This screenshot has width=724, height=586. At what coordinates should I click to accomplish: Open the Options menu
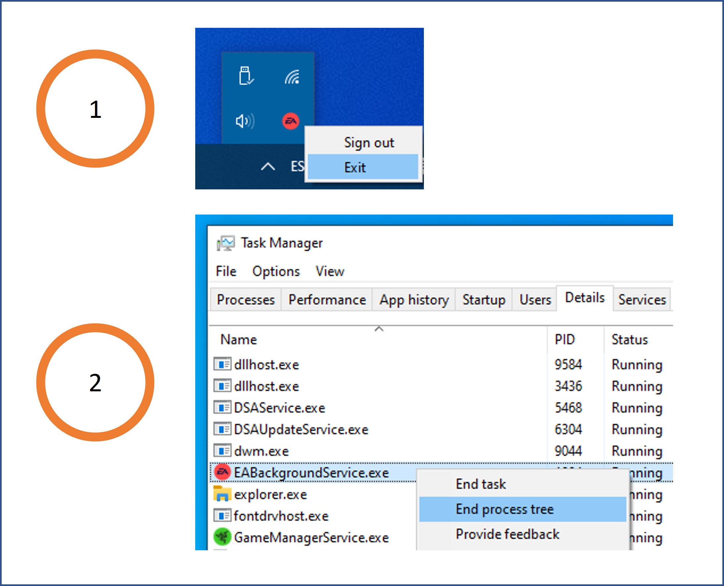[x=276, y=271]
